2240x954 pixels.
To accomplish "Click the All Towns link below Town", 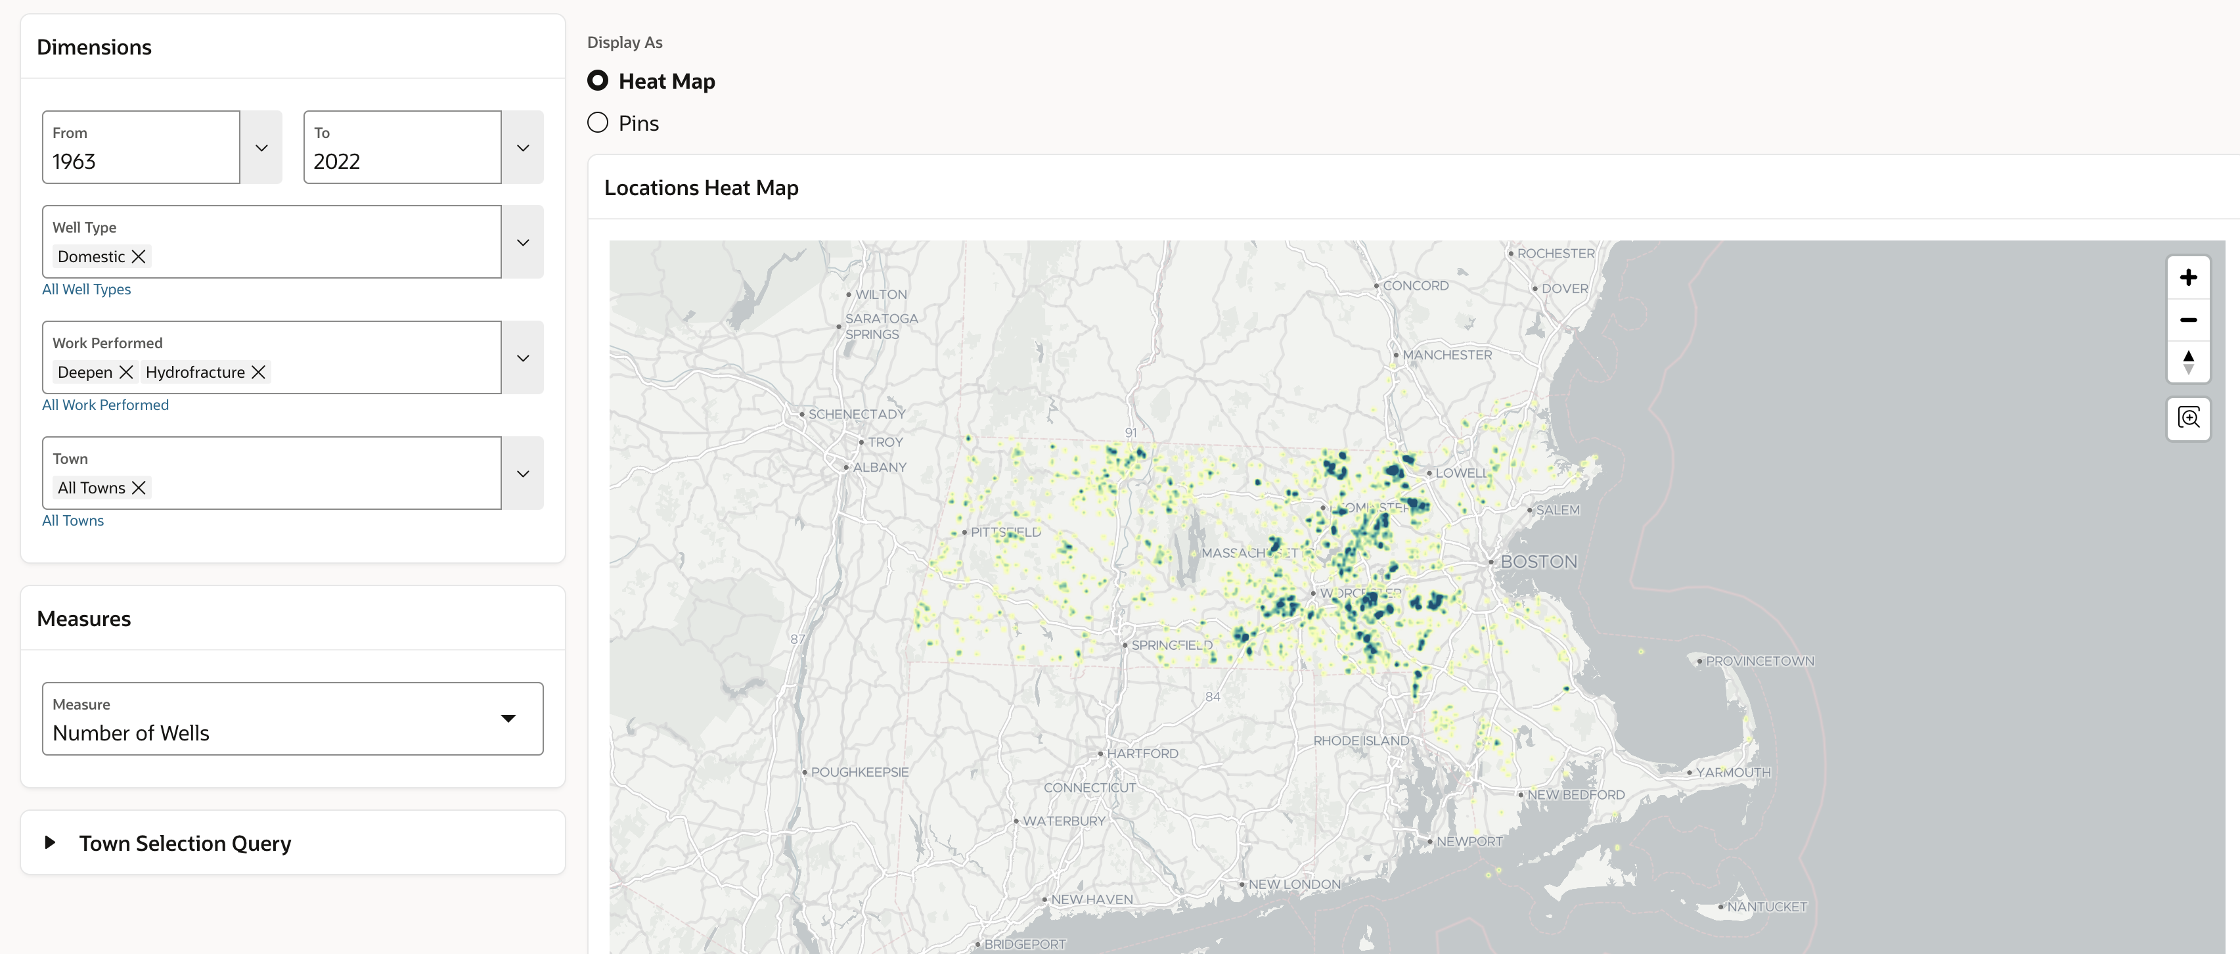I will [73, 521].
